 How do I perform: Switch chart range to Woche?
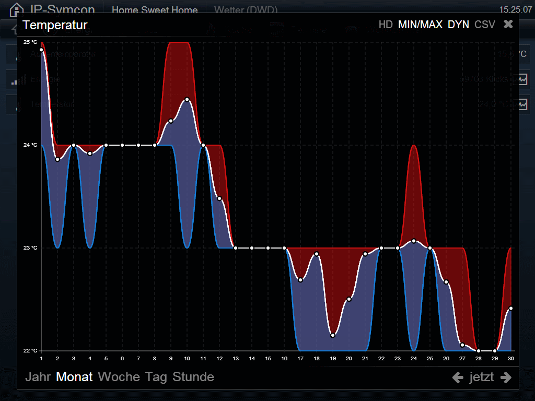(119, 377)
